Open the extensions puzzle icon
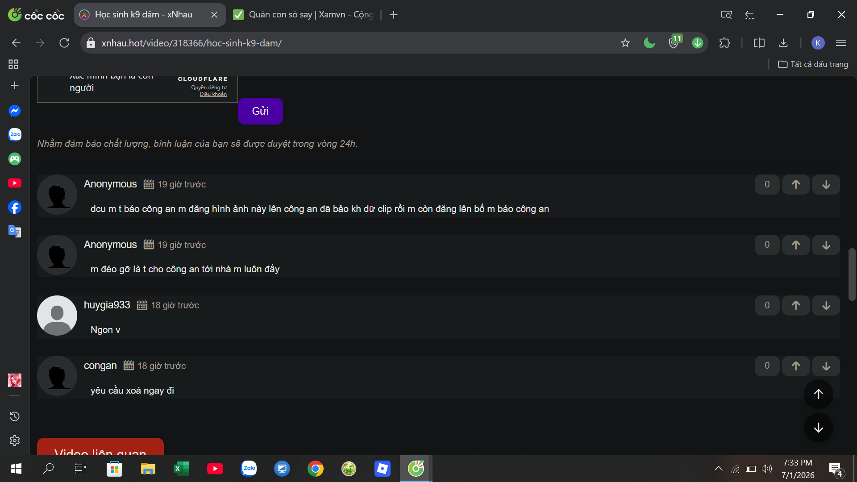The width and height of the screenshot is (857, 482). 724,43
